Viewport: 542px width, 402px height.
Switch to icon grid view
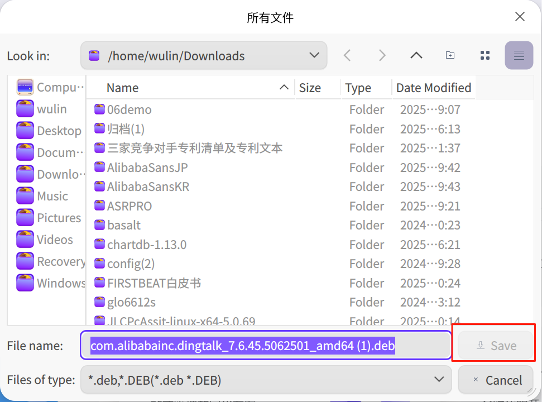485,55
